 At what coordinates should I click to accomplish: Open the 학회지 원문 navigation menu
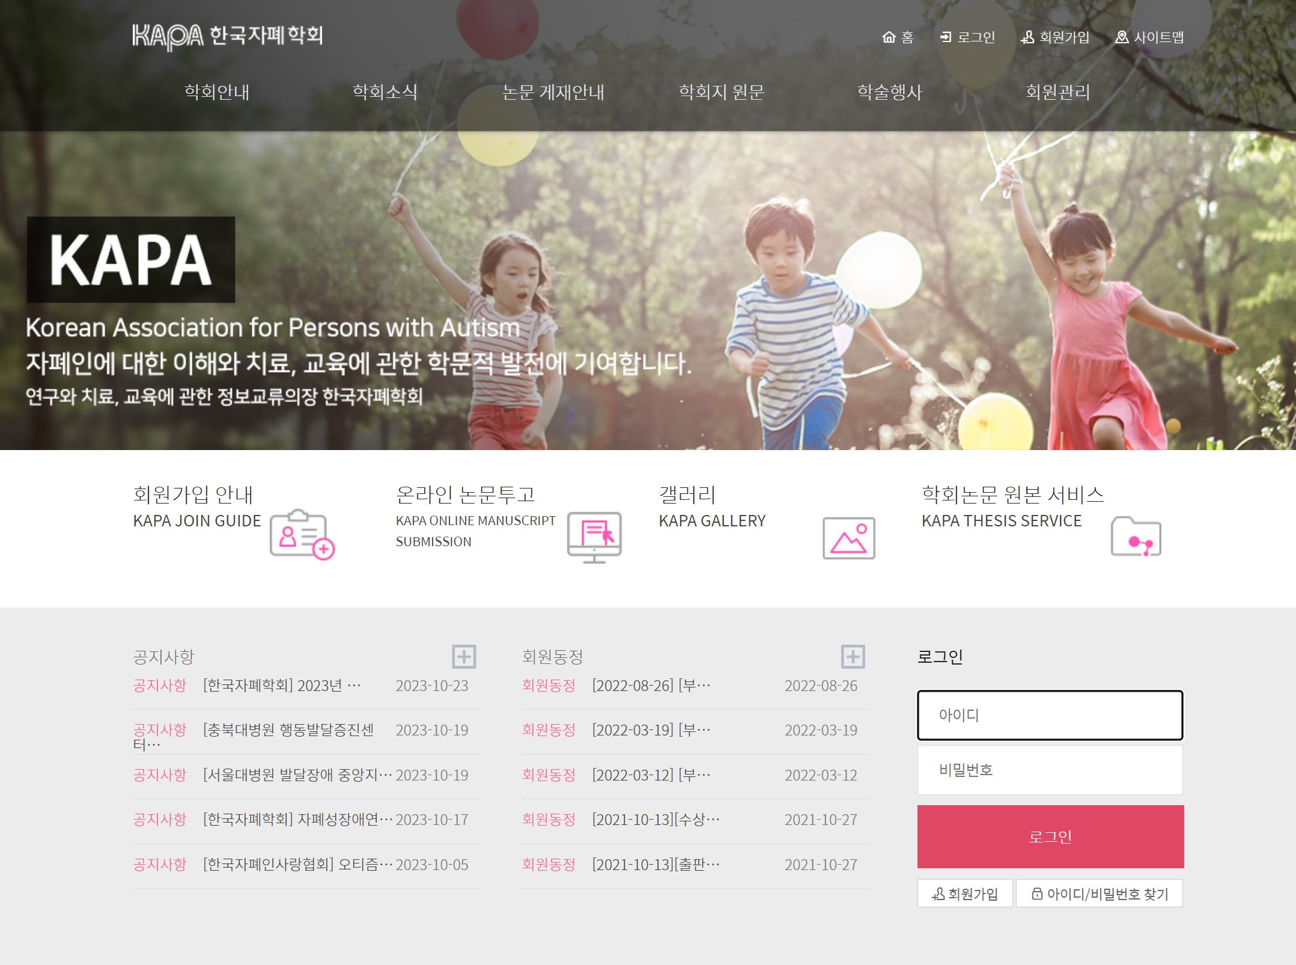pyautogui.click(x=721, y=92)
